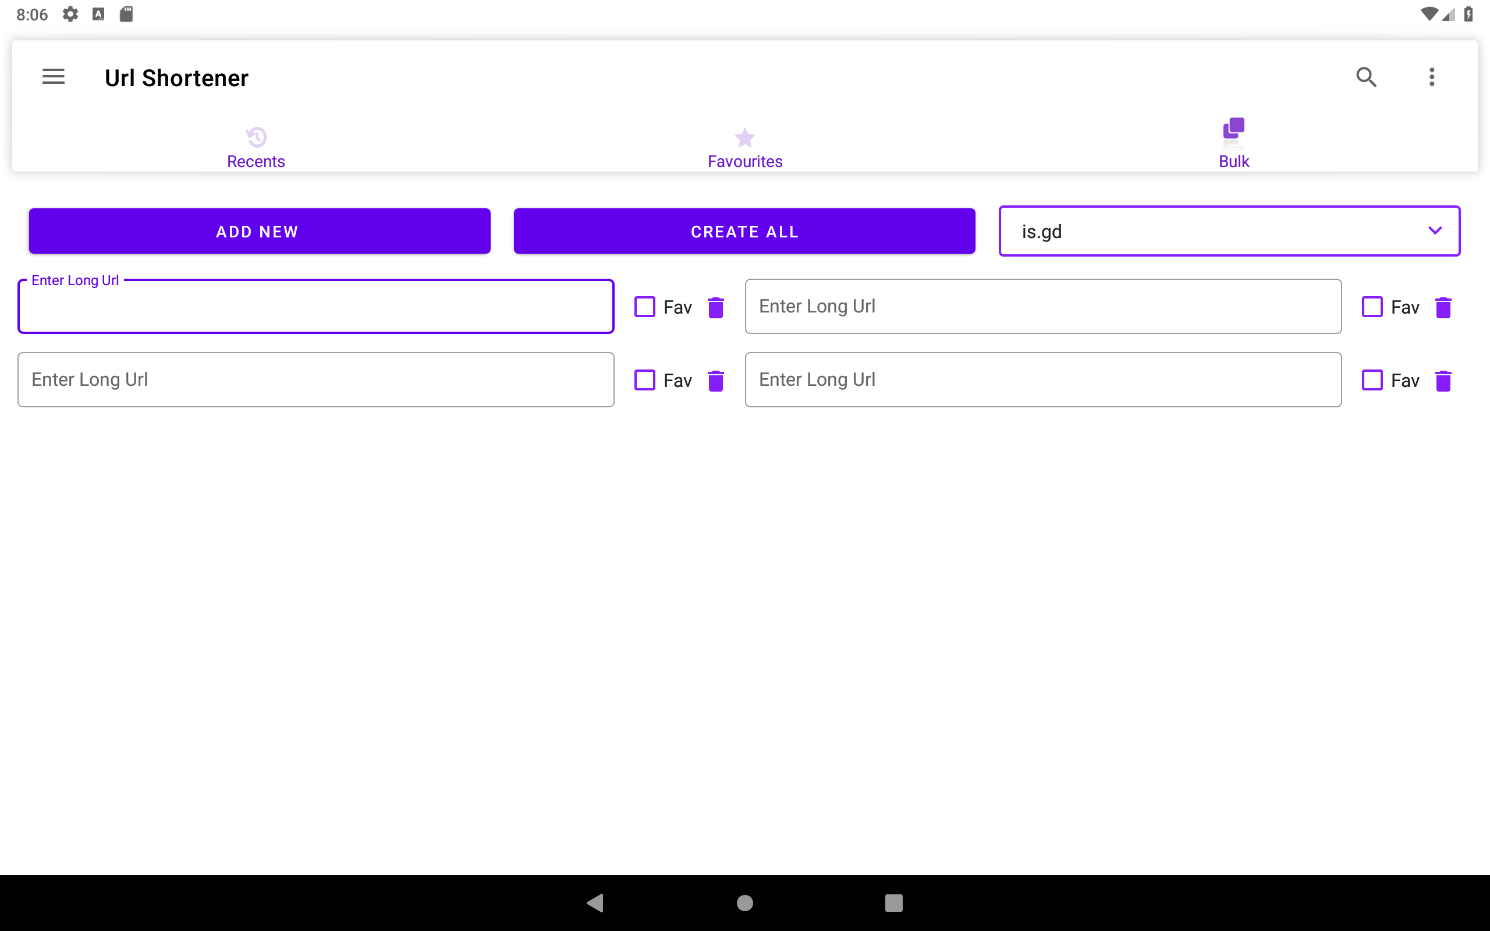Tap the search magnifier icon
Image resolution: width=1490 pixels, height=931 pixels.
coord(1366,77)
